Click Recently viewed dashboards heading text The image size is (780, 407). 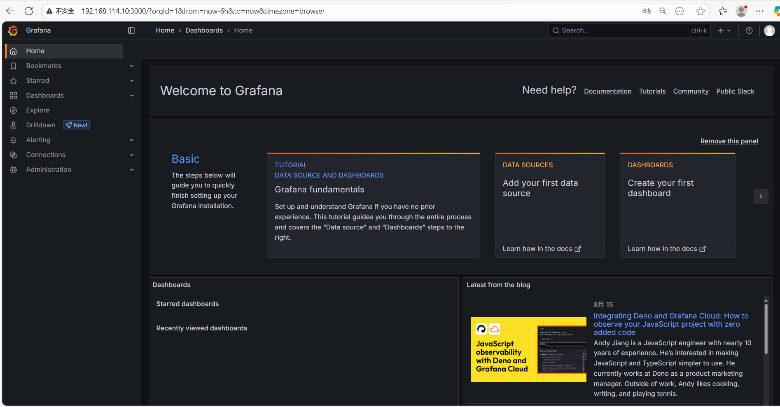202,328
